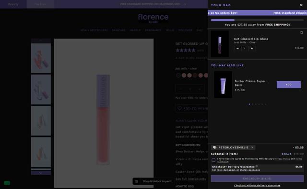307x189 pixels.
Task: Click the free shipping progress bar
Action: [x=257, y=20]
